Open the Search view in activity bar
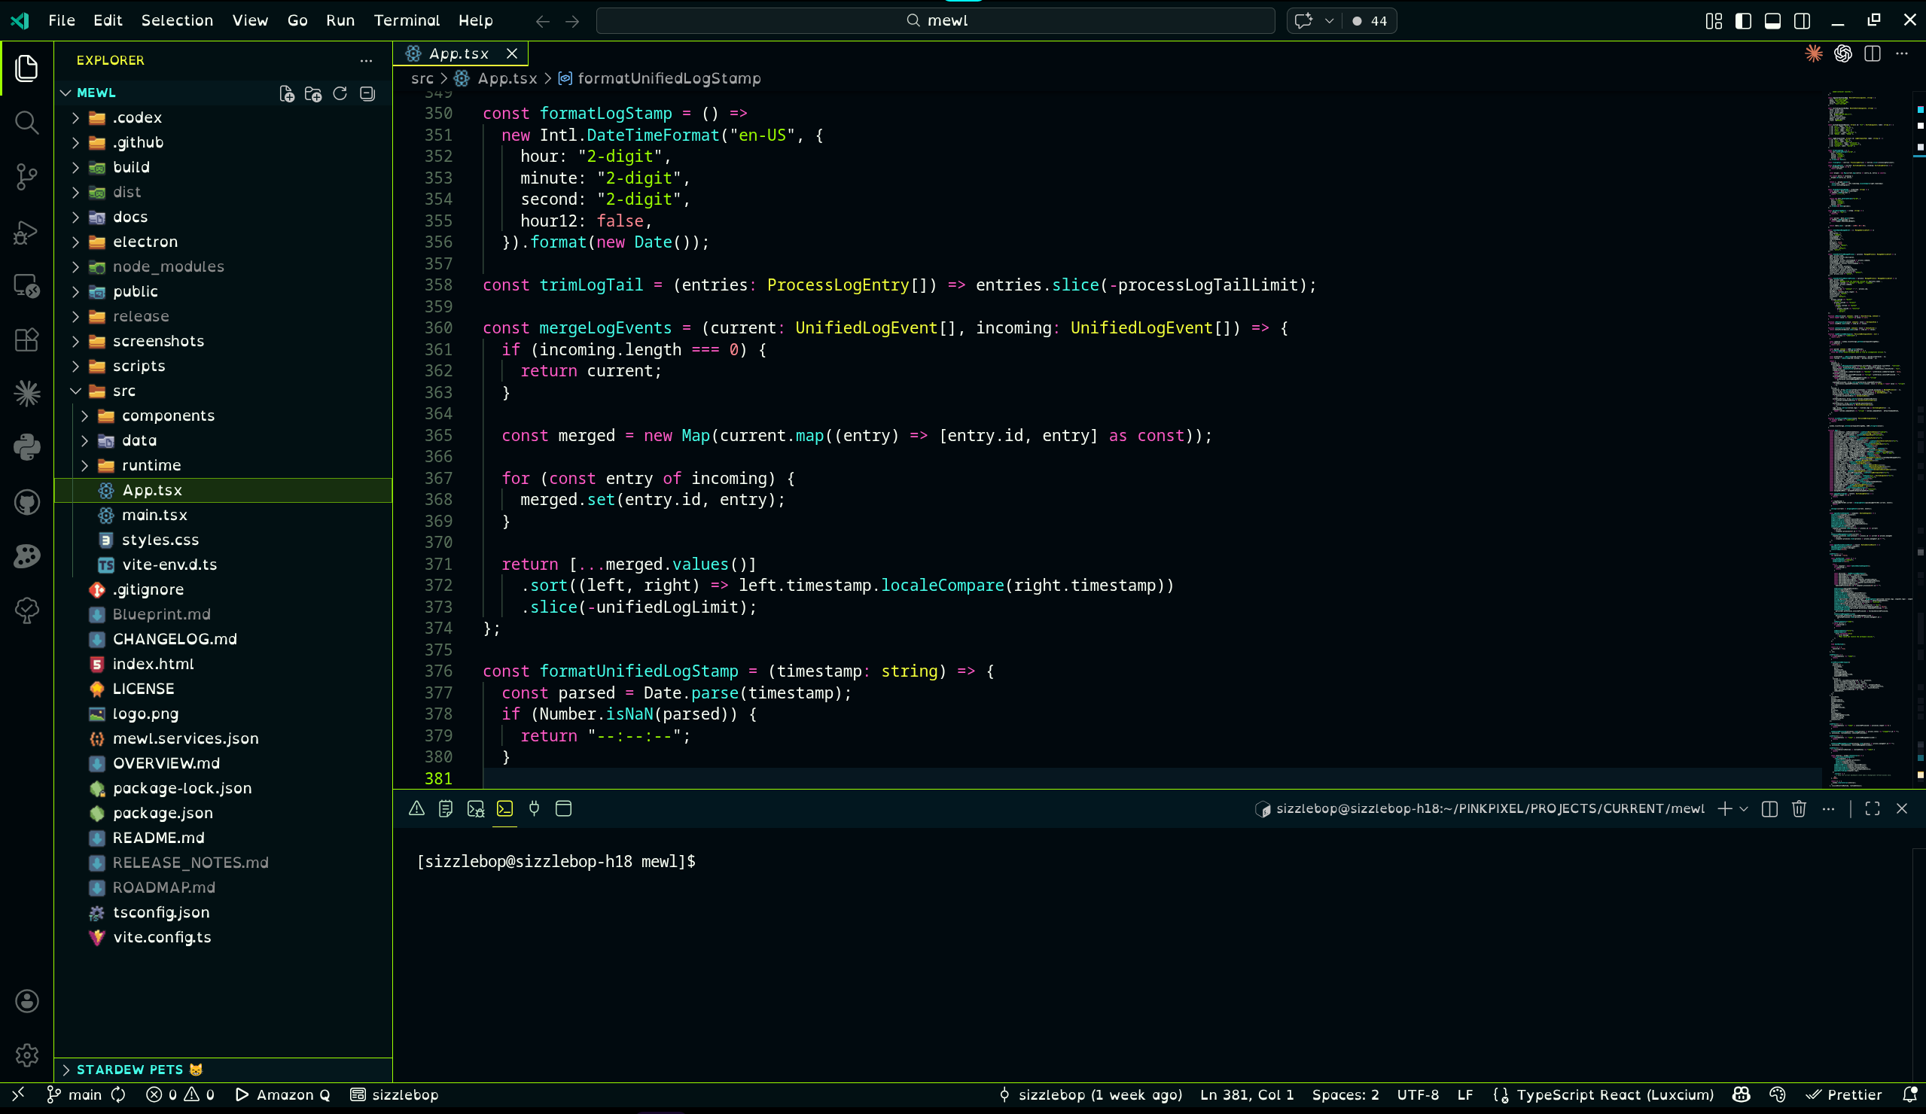The width and height of the screenshot is (1926, 1114). pyautogui.click(x=27, y=122)
